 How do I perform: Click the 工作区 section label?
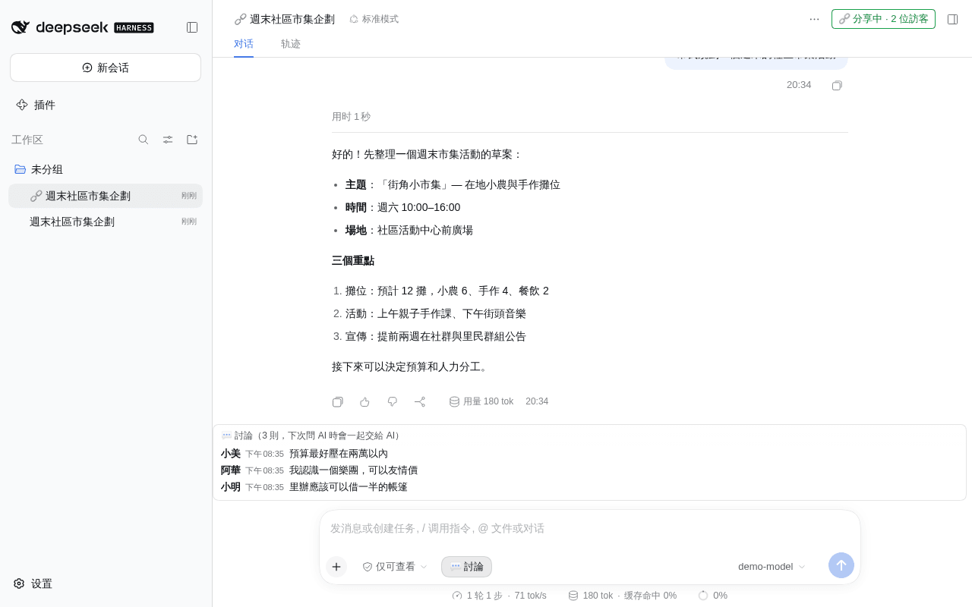[27, 140]
